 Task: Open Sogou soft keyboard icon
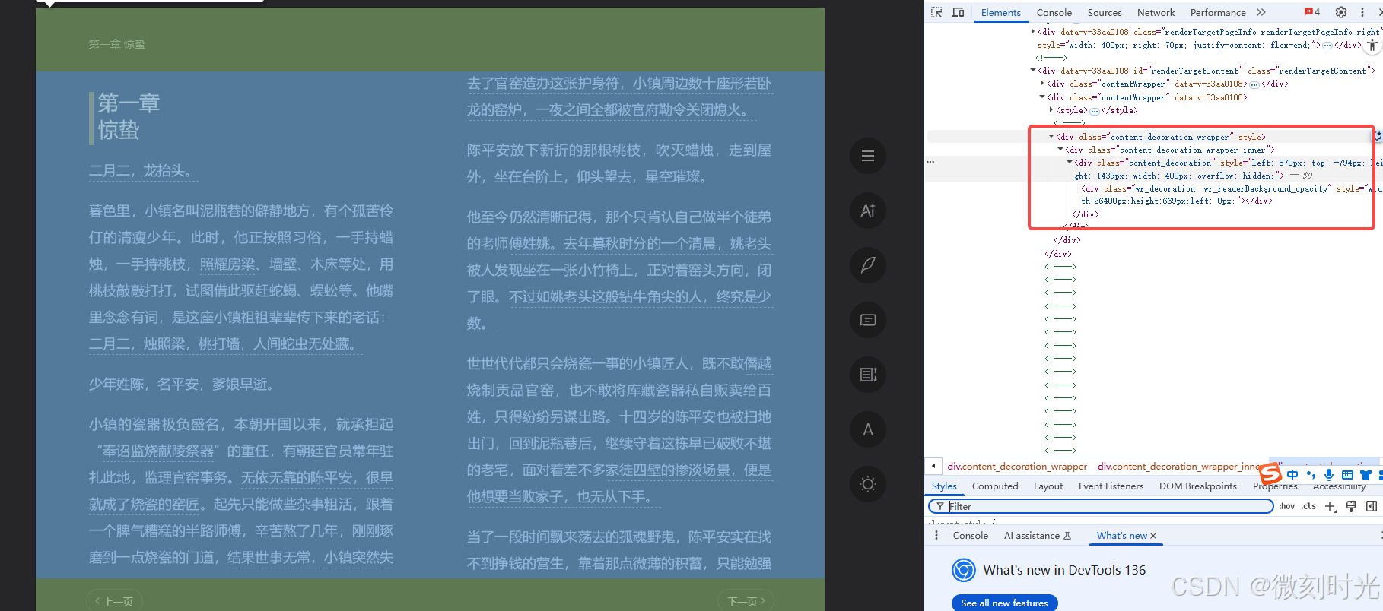pos(1347,475)
